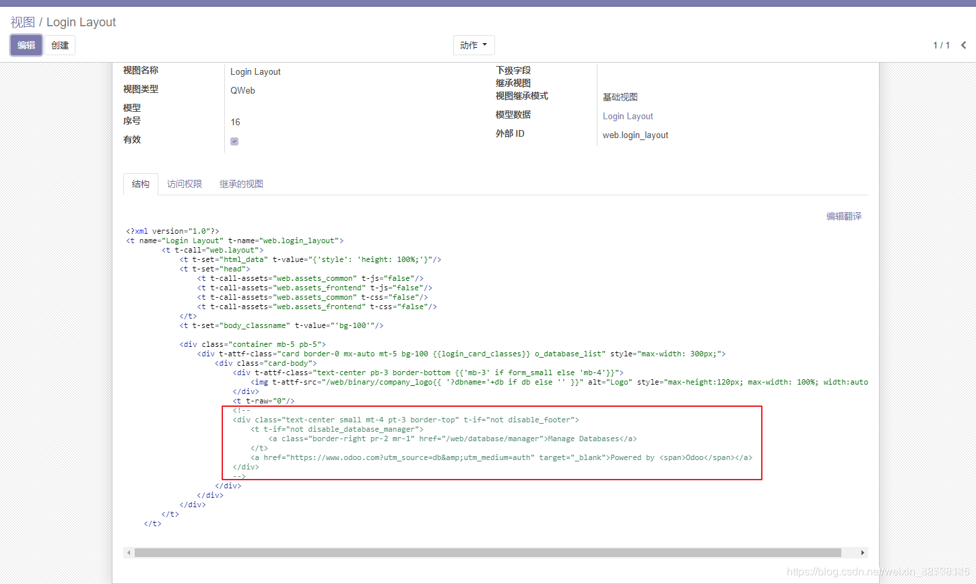Open 视图 breadcrumb link
The height and width of the screenshot is (584, 976).
[x=22, y=22]
